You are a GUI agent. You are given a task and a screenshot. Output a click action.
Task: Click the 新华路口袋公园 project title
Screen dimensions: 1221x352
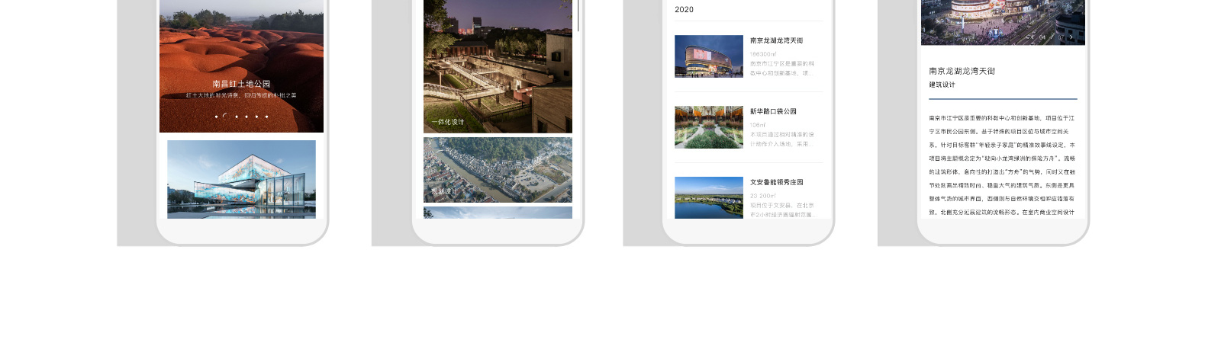tap(773, 111)
